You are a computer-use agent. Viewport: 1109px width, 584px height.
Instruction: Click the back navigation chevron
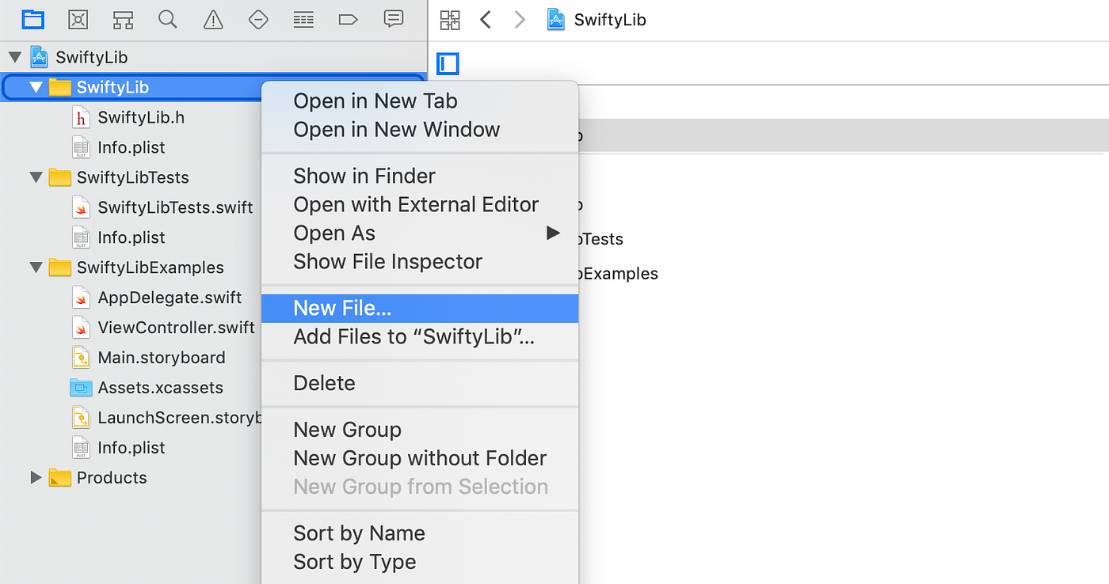coord(486,19)
